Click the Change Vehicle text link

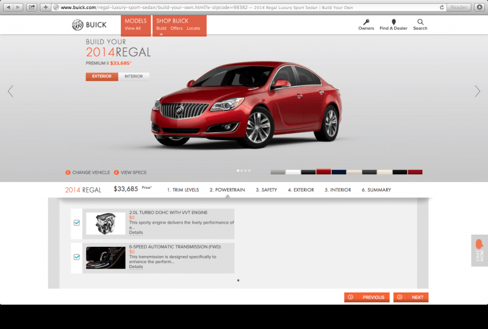point(91,172)
